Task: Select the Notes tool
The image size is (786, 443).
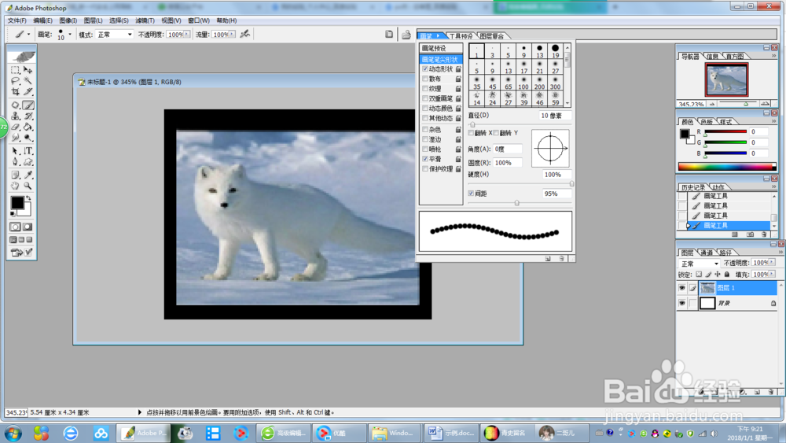Action: click(x=15, y=175)
